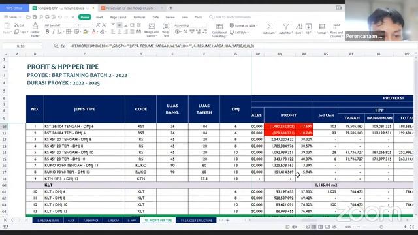Add a new sheet with plus button
The width and height of the screenshot is (418, 235).
(227, 221)
